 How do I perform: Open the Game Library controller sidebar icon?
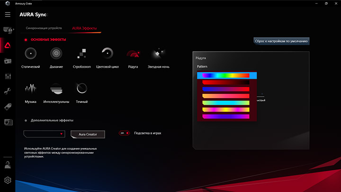pos(8,61)
